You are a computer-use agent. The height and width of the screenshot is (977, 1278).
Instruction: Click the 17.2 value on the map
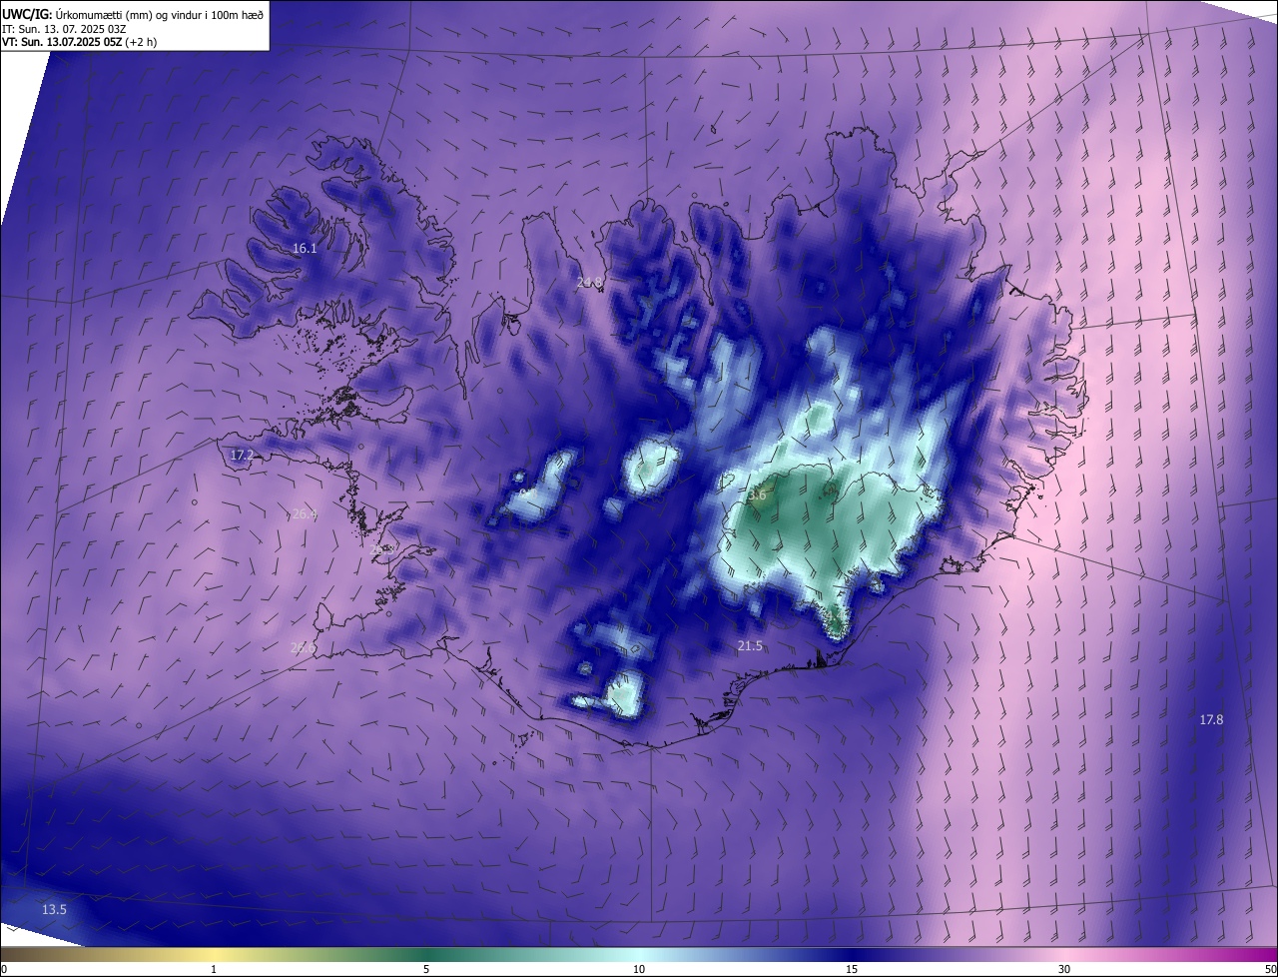coord(243,456)
